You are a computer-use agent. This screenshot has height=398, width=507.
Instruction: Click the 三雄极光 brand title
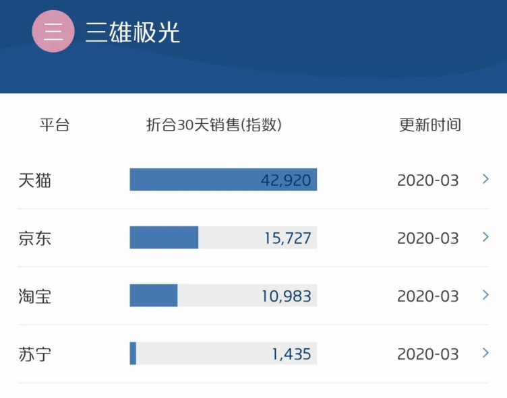point(133,32)
